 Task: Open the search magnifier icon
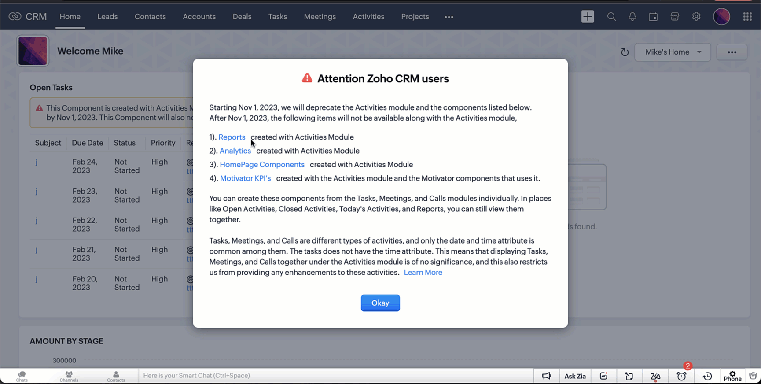coord(611,17)
